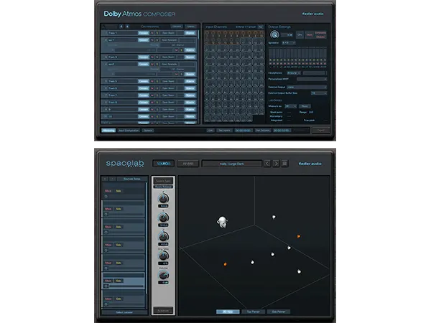Click the Spacelab Y position knob
The image size is (431, 323).
tap(163, 217)
